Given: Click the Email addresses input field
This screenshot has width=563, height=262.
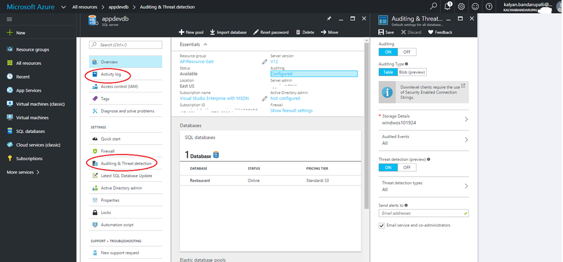Looking at the screenshot, I should (x=424, y=213).
